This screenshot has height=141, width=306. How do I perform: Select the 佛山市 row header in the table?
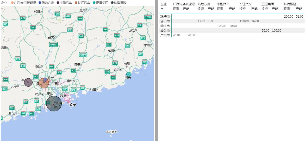pyautogui.click(x=165, y=21)
